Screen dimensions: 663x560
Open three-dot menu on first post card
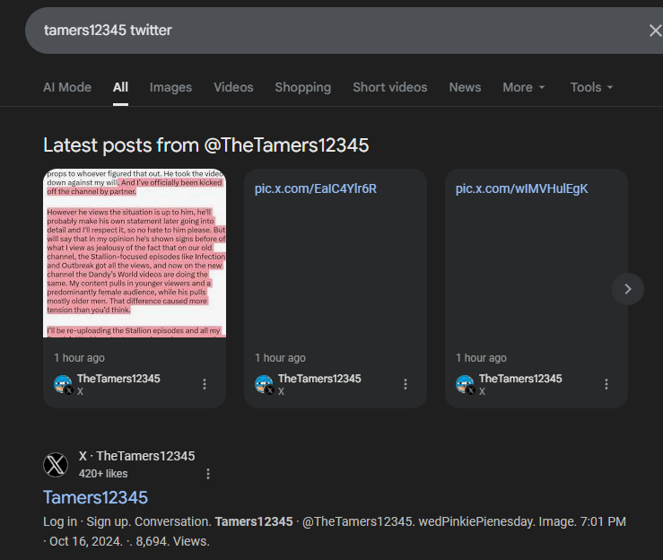(205, 384)
